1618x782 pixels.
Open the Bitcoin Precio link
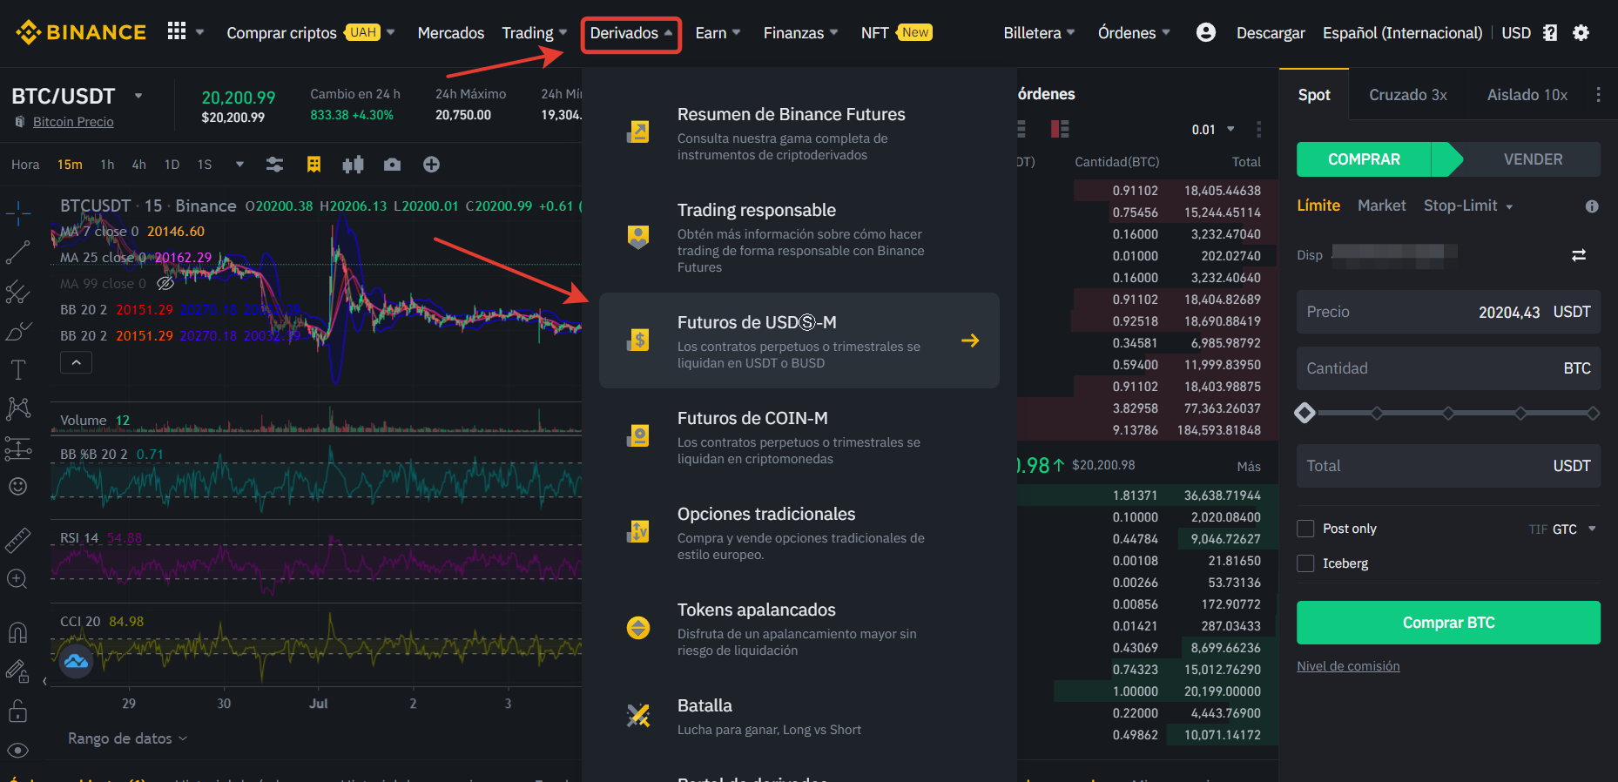73,122
